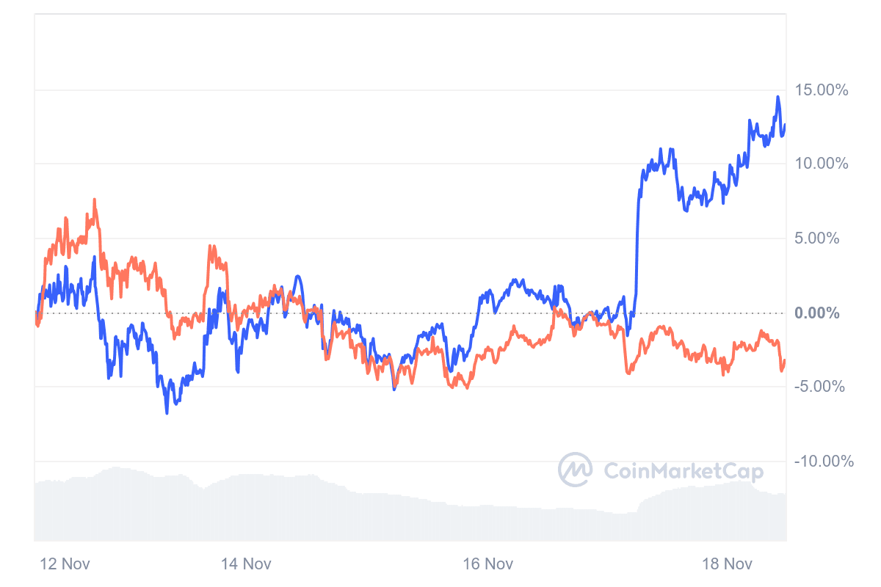Click the 15.00% y-axis label
Screen dimensions: 881x587
821,90
